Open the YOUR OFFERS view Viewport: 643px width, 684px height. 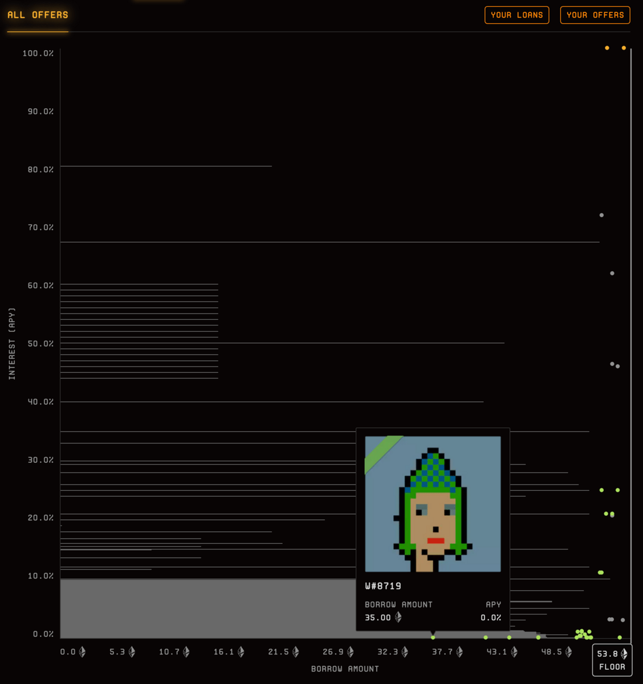click(x=595, y=15)
